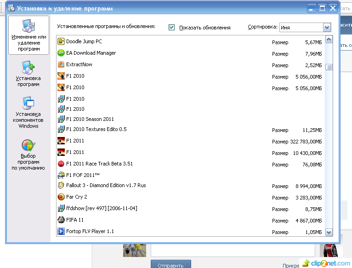Viewport: 352px width, 268px height.
Task: Click the photo thumbnail left of the message field
Action: (x=135, y=250)
